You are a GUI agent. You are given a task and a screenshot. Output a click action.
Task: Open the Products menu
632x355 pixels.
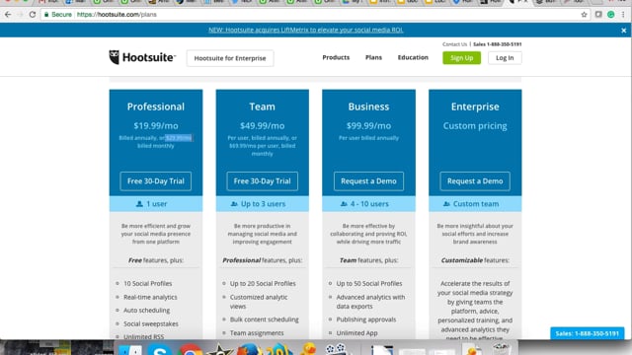336,57
